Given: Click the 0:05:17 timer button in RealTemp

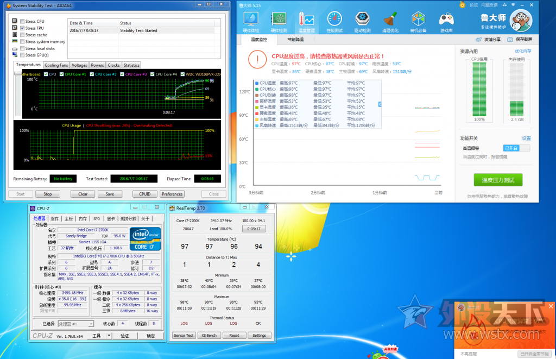Looking at the screenshot, I should click(254, 229).
